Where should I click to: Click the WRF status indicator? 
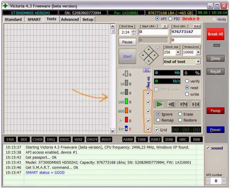(x=79, y=140)
